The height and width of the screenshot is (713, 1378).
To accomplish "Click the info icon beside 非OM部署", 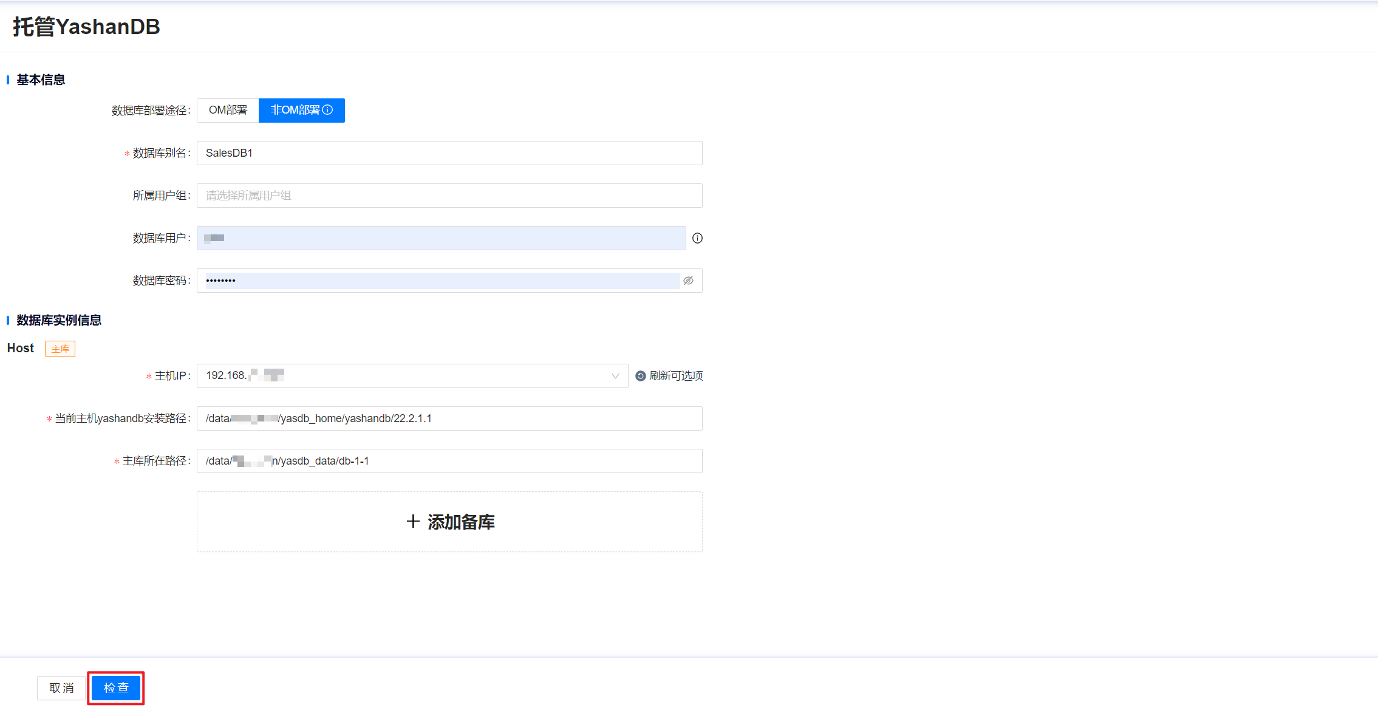I will (x=327, y=110).
